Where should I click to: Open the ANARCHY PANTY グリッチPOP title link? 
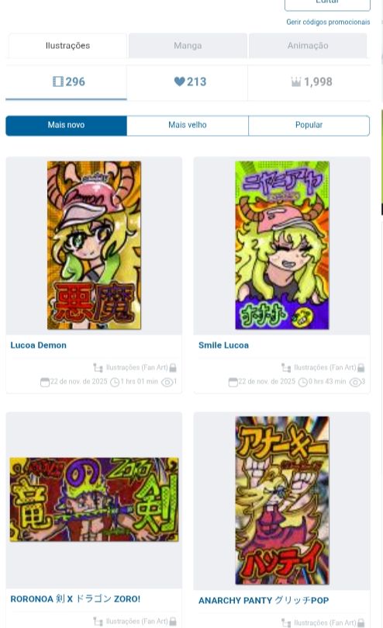[264, 600]
